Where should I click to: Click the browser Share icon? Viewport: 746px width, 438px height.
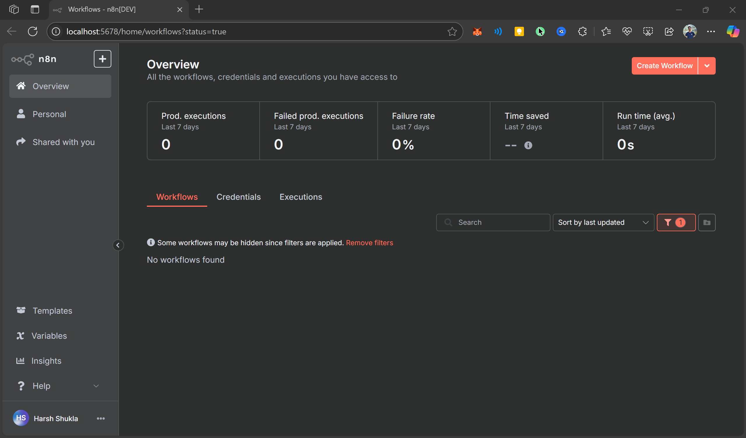pos(669,31)
